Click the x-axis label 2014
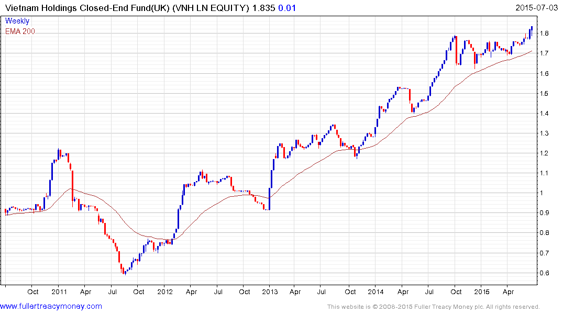Image resolution: width=563 pixels, height=314 pixels. tap(376, 291)
